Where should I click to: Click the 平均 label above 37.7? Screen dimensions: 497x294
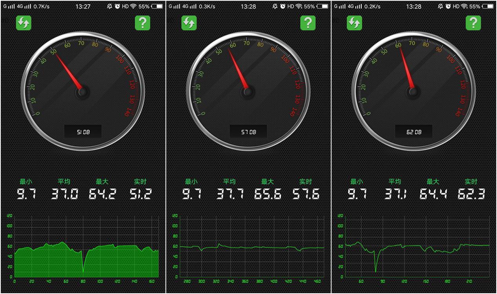coord(229,182)
